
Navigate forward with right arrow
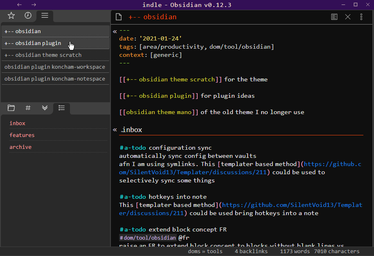[34, 5]
